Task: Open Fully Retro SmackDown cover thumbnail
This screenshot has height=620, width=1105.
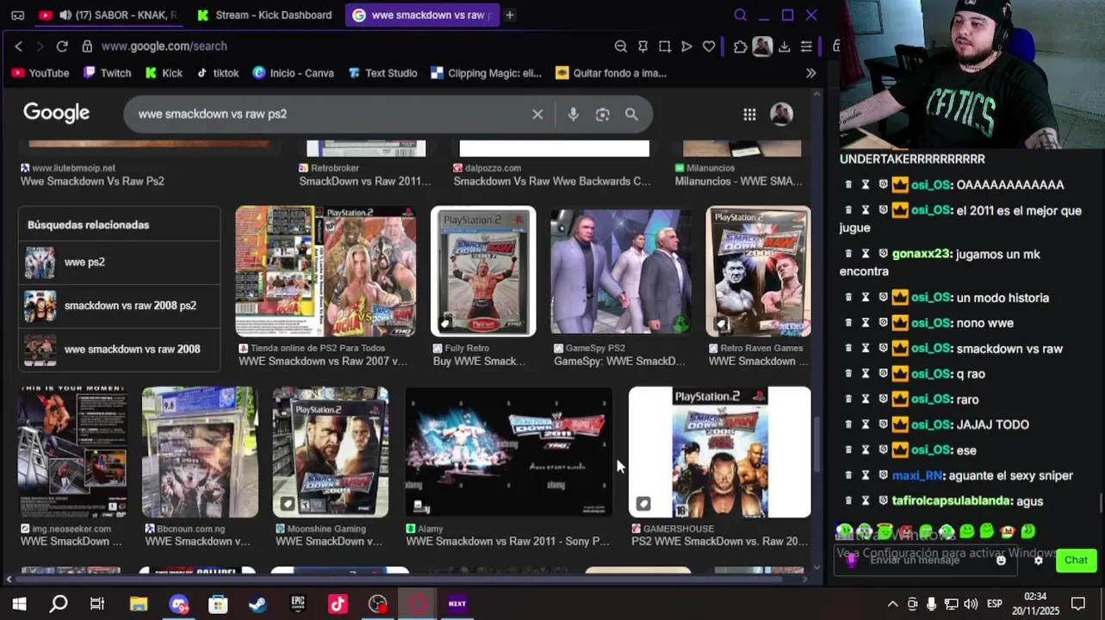Action: click(x=483, y=271)
